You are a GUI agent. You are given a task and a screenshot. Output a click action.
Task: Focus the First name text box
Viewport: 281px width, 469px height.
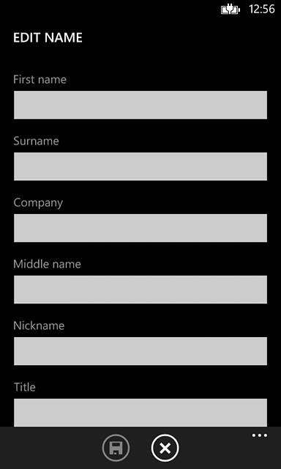(x=140, y=105)
